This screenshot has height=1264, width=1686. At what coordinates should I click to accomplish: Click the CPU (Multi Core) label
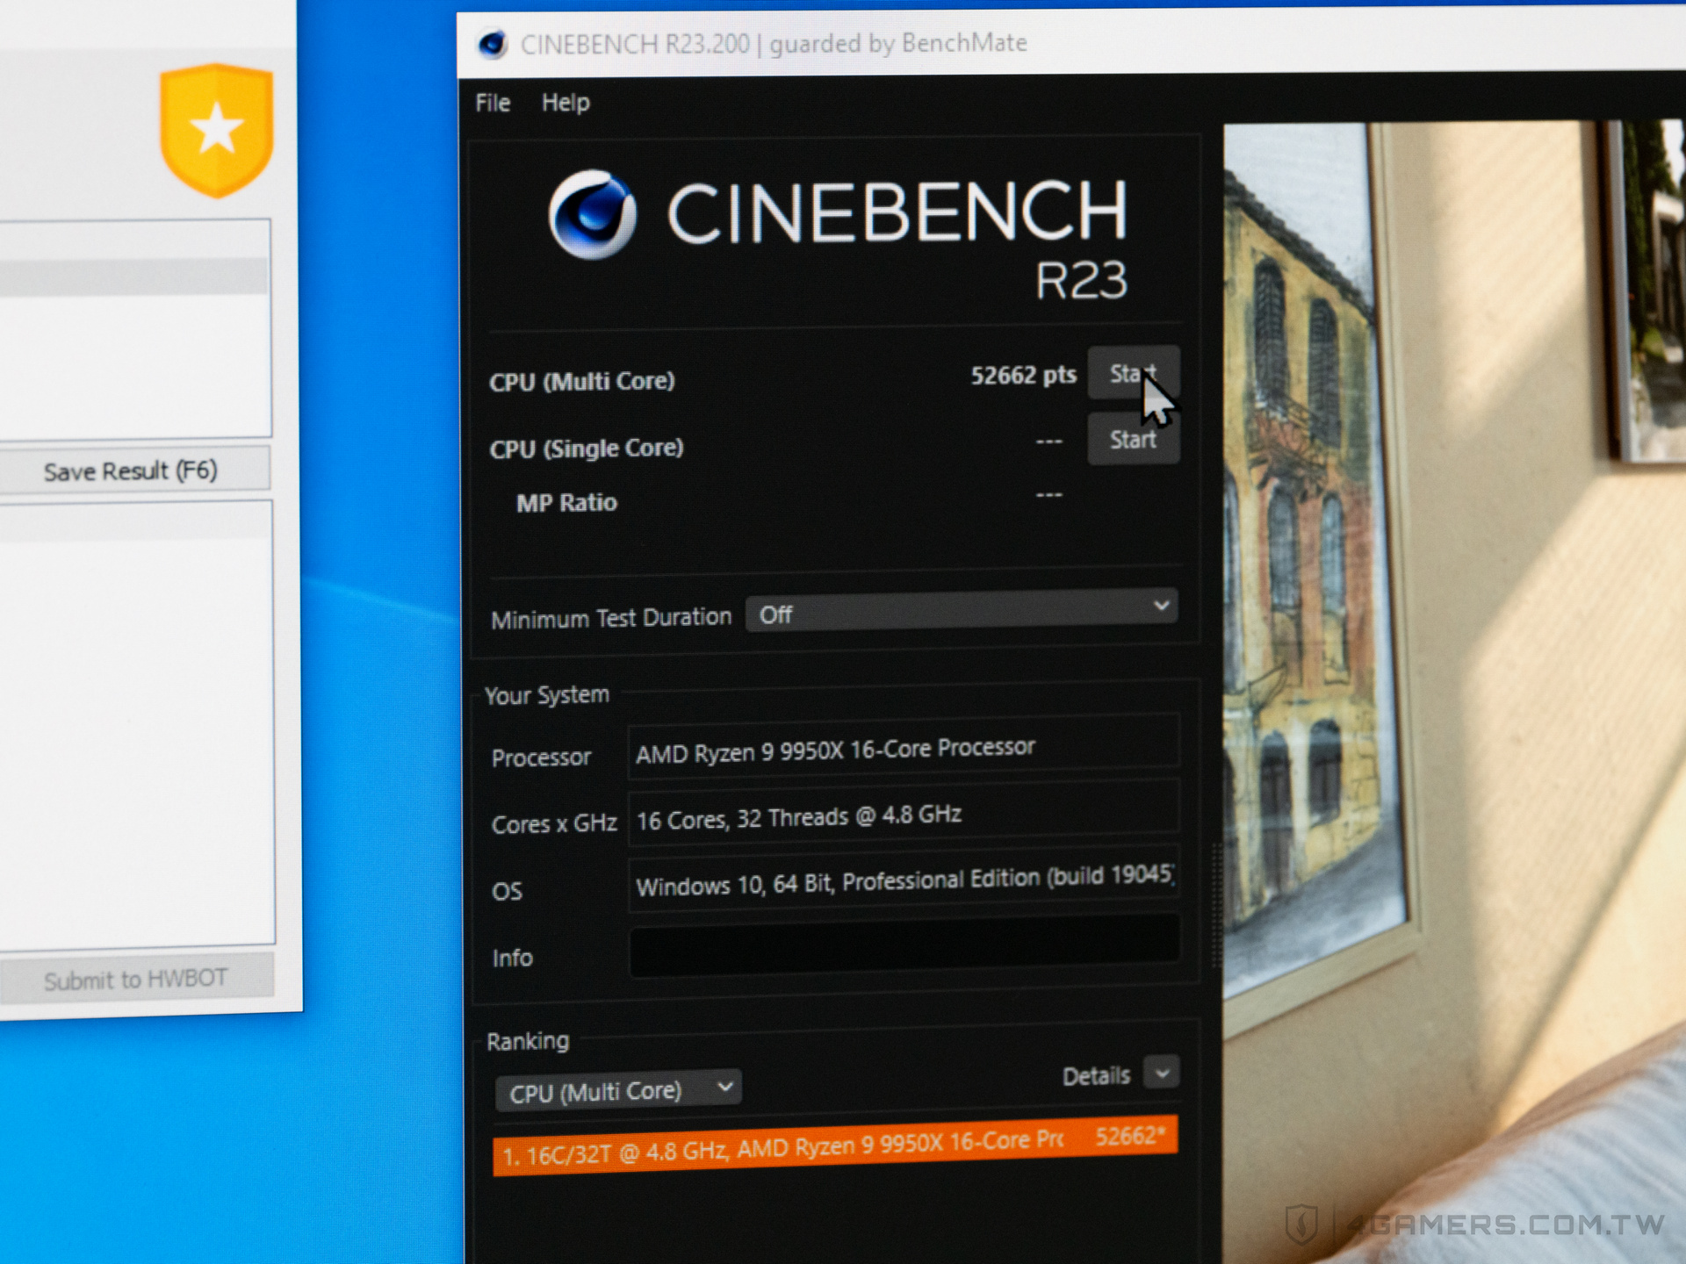point(582,382)
